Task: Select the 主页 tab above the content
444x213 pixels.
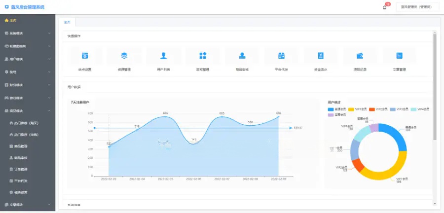Action: click(67, 22)
